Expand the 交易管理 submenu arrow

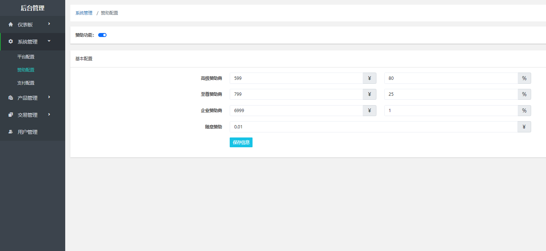pyautogui.click(x=49, y=114)
